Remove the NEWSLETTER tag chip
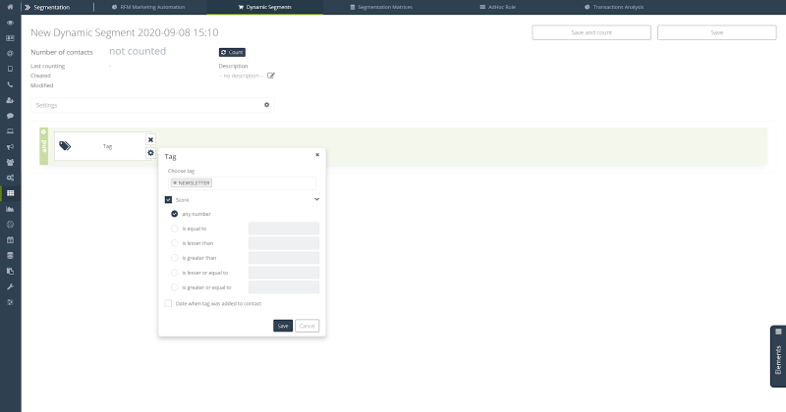This screenshot has width=786, height=412. 175,183
